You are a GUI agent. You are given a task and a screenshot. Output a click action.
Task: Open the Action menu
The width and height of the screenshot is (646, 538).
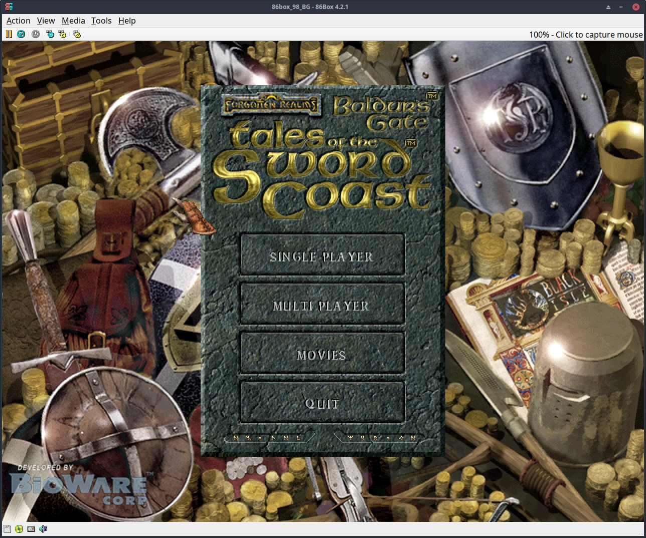[x=18, y=21]
